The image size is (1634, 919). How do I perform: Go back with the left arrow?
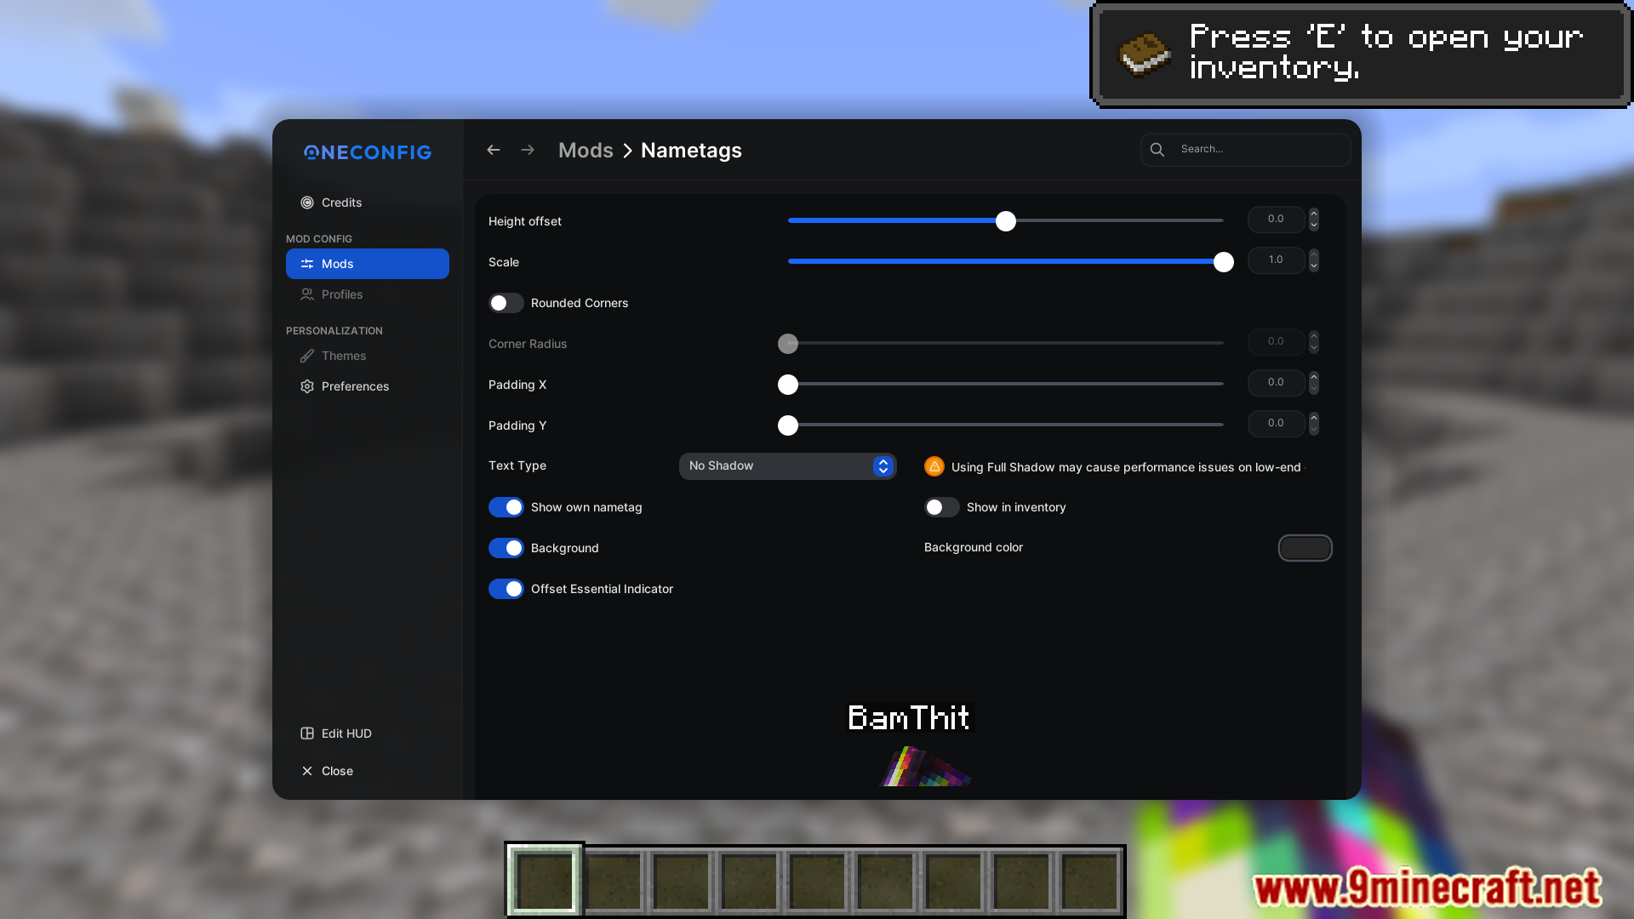click(494, 150)
